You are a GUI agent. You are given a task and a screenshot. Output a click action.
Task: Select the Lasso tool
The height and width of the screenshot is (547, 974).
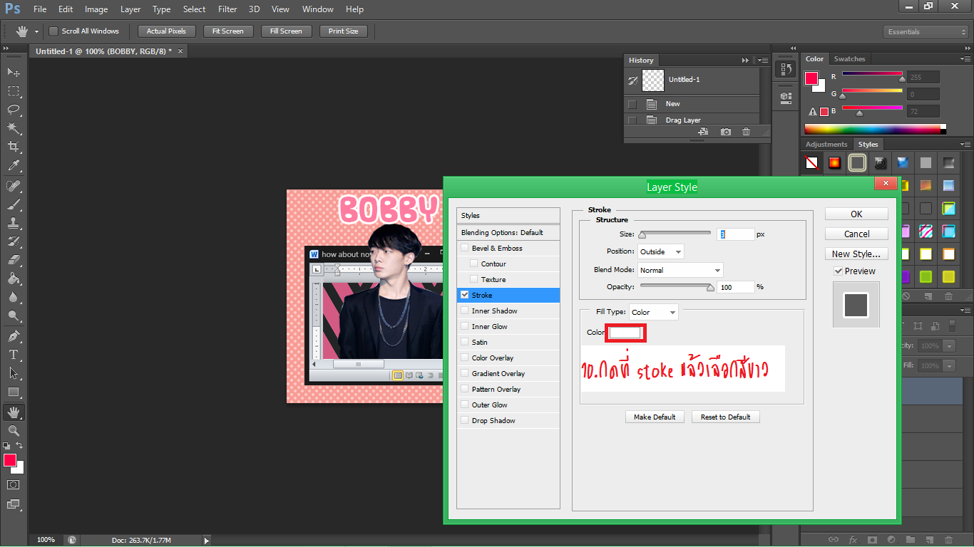(x=14, y=110)
